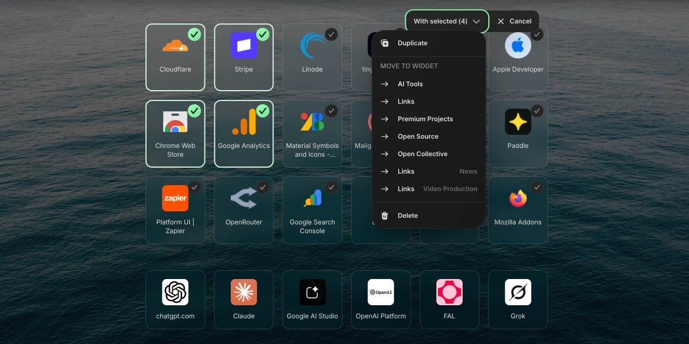The image size is (689, 344).
Task: Check the OpenRouter tile checkmark
Action: (263, 187)
